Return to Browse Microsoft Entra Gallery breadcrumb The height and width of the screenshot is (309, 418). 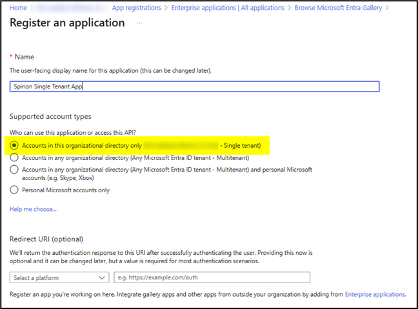338,8
